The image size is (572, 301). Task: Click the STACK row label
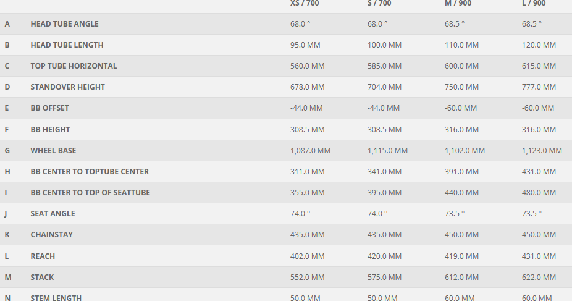42,278
